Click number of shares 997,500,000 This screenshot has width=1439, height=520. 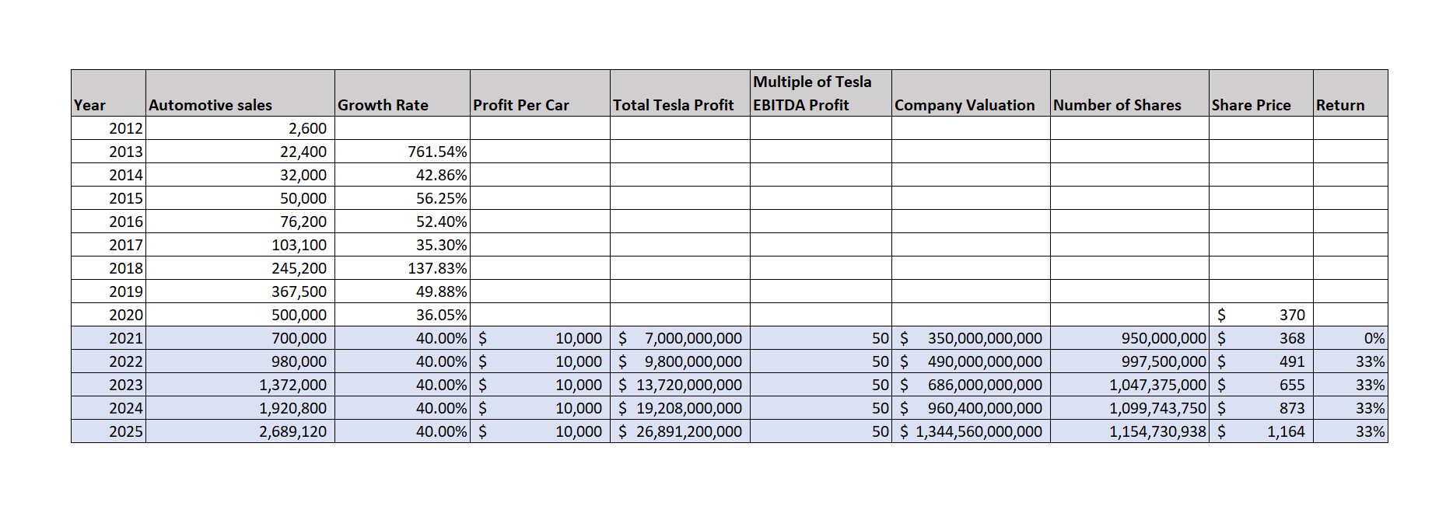pos(1129,361)
